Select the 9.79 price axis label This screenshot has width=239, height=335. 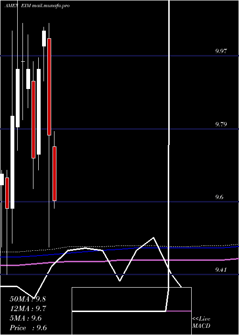221,124
